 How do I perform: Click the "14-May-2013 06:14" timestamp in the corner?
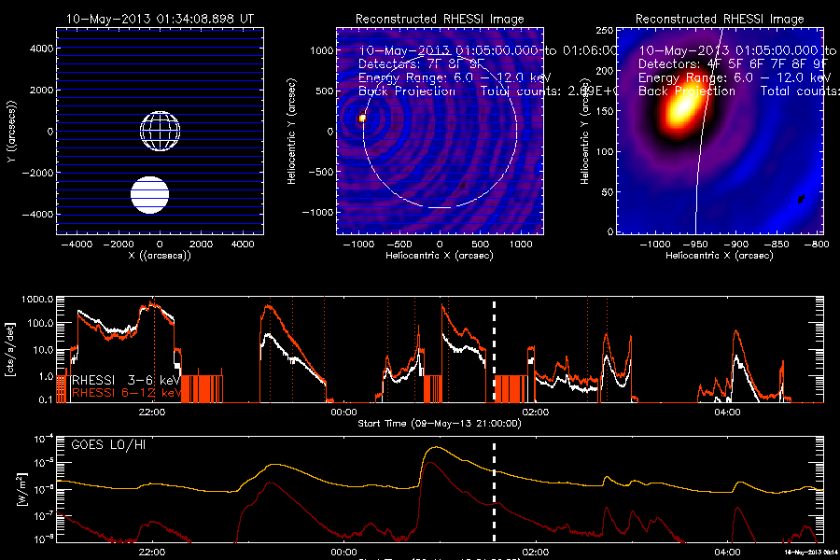(x=811, y=552)
